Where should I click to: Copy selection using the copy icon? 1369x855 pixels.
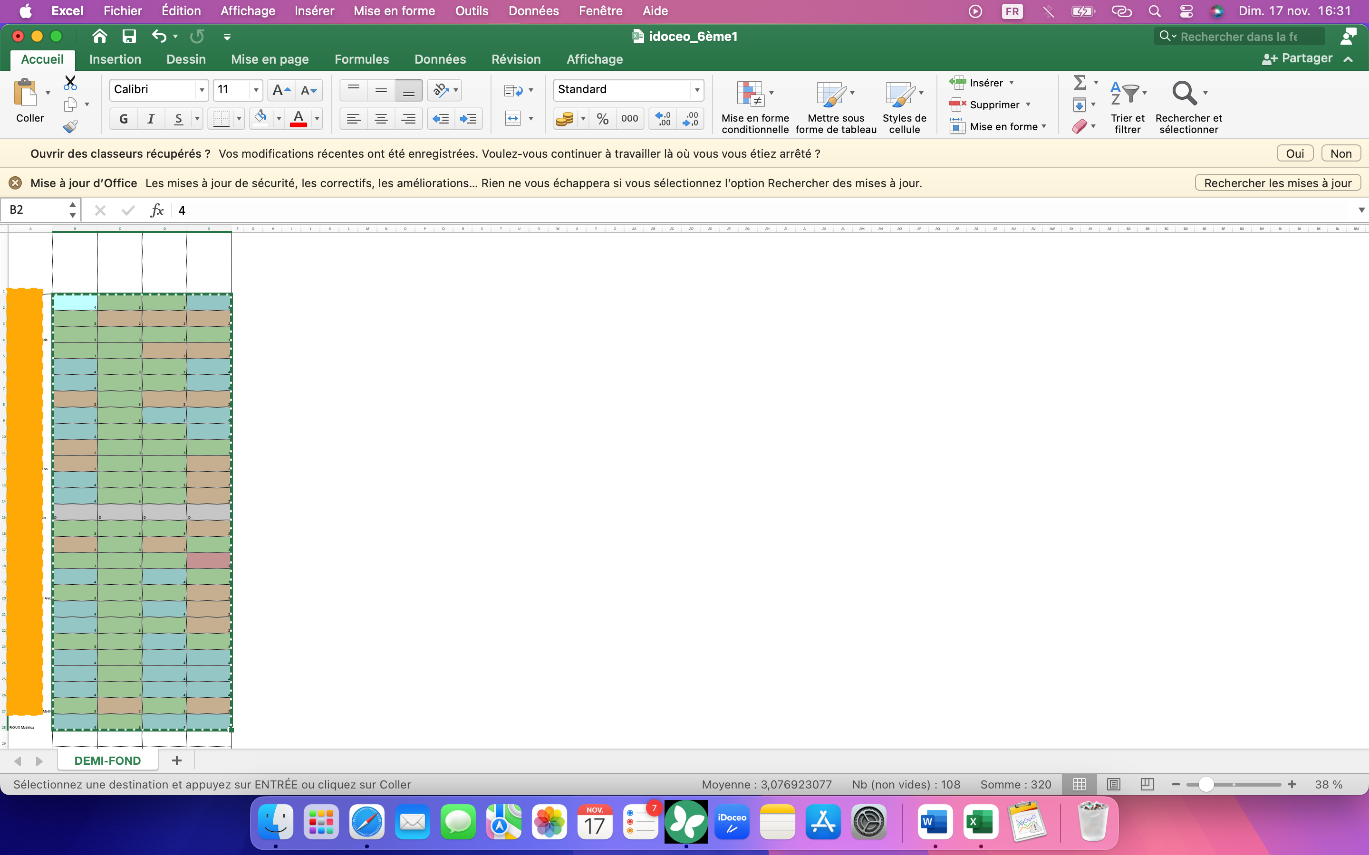[x=70, y=104]
